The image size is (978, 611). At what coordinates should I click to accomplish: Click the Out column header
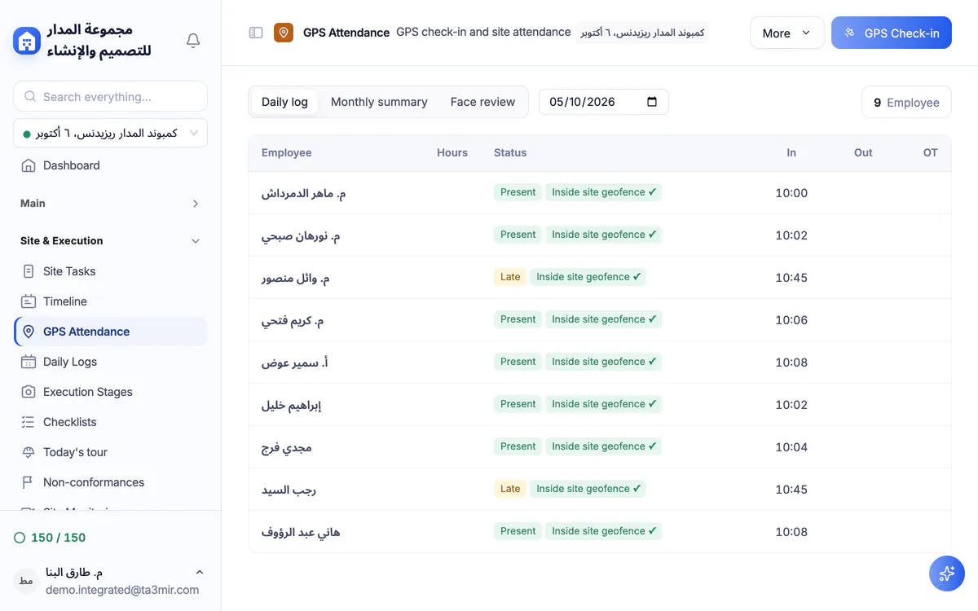click(863, 152)
